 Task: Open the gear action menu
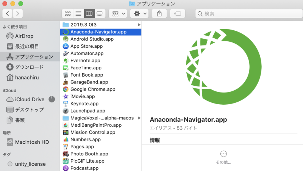tap(139, 14)
